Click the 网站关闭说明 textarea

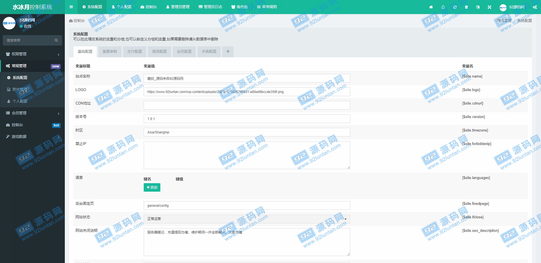pyautogui.click(x=247, y=242)
